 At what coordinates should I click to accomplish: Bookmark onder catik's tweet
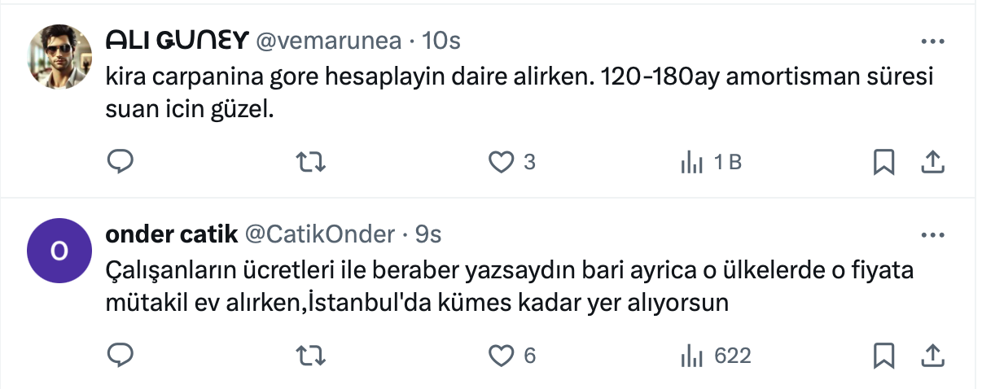click(883, 356)
